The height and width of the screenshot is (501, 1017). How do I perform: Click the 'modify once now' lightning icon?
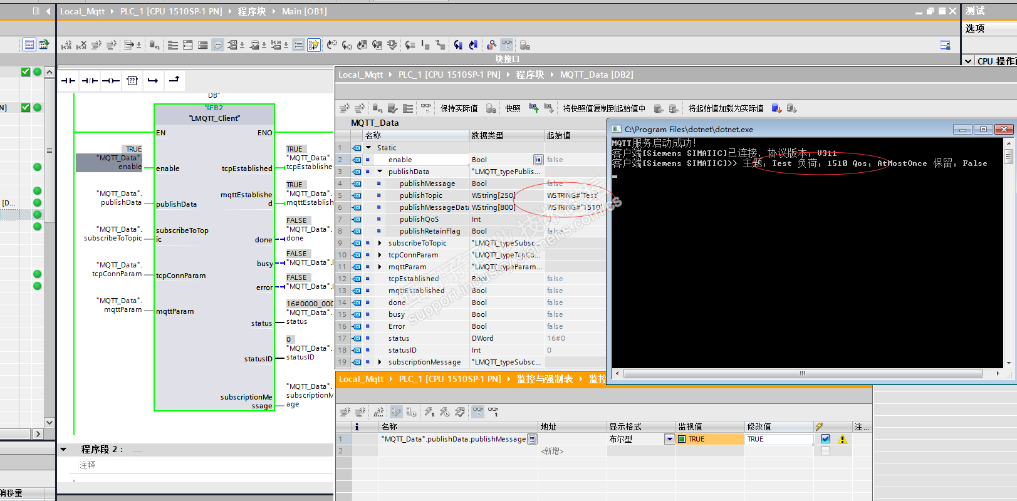point(429,412)
